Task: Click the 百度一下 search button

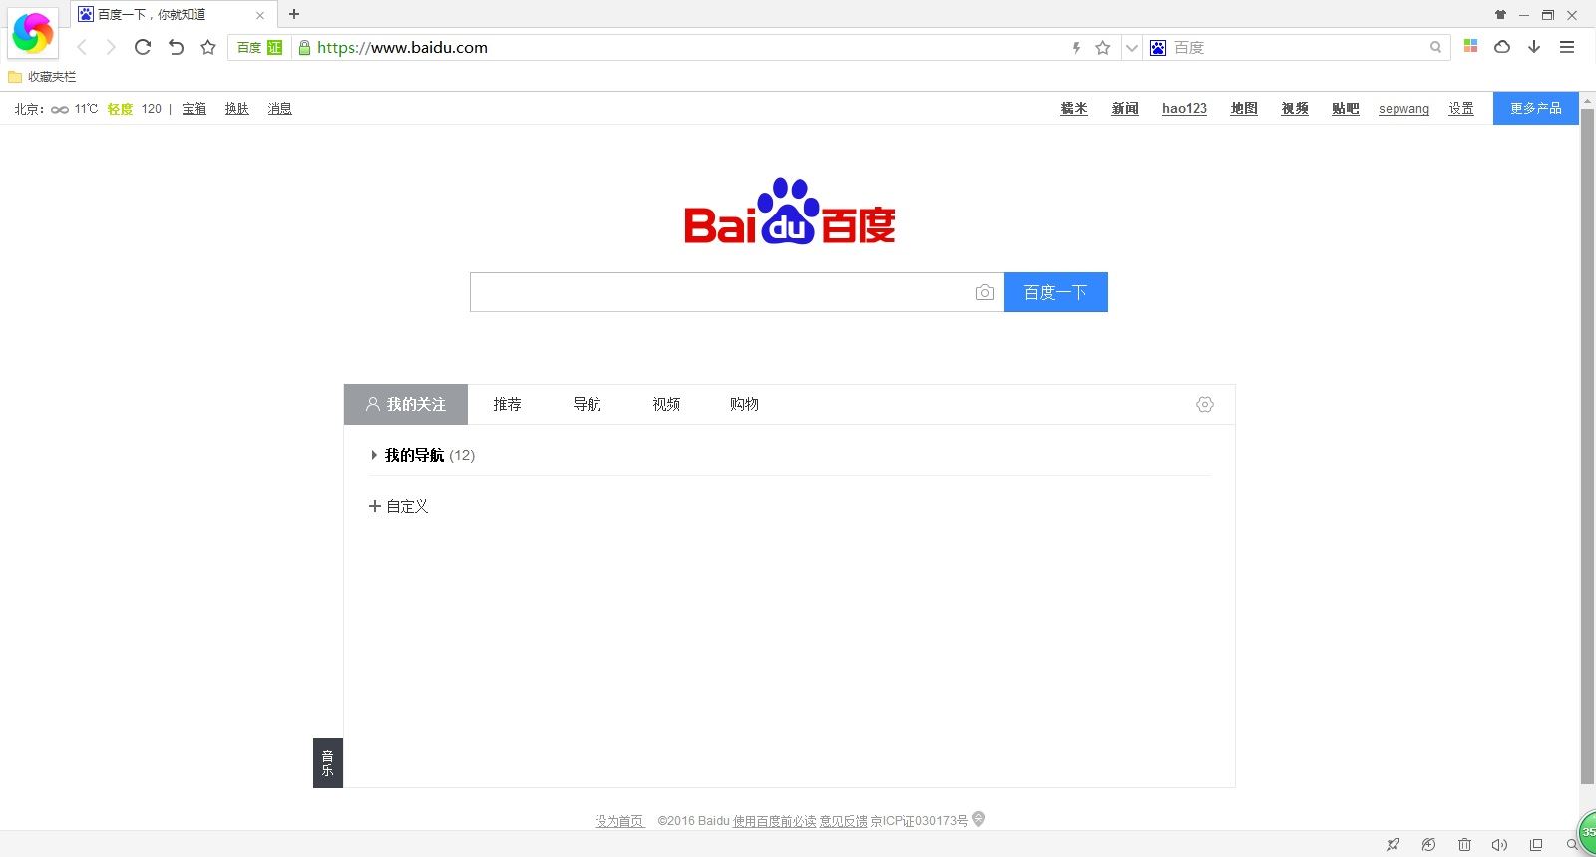Action: coord(1055,292)
